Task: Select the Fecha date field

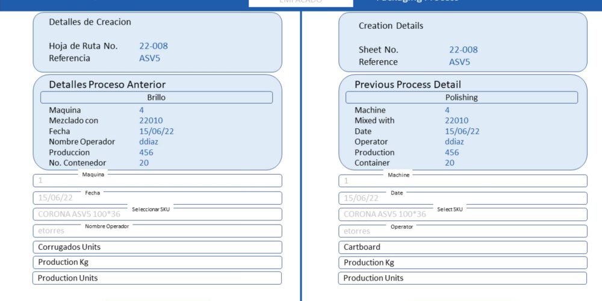Action: (157, 198)
